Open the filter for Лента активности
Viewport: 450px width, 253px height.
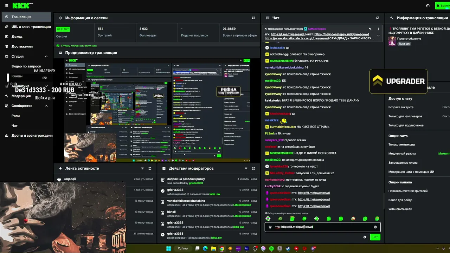(142, 169)
